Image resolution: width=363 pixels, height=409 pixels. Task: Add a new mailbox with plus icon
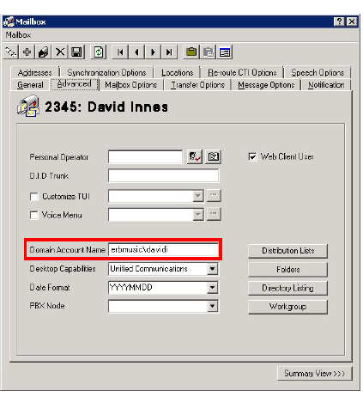click(x=27, y=52)
